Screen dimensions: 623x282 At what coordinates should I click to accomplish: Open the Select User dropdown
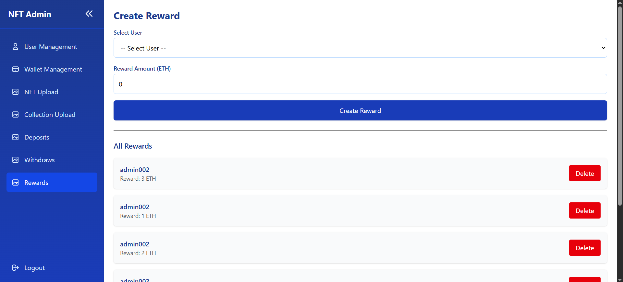pos(360,48)
